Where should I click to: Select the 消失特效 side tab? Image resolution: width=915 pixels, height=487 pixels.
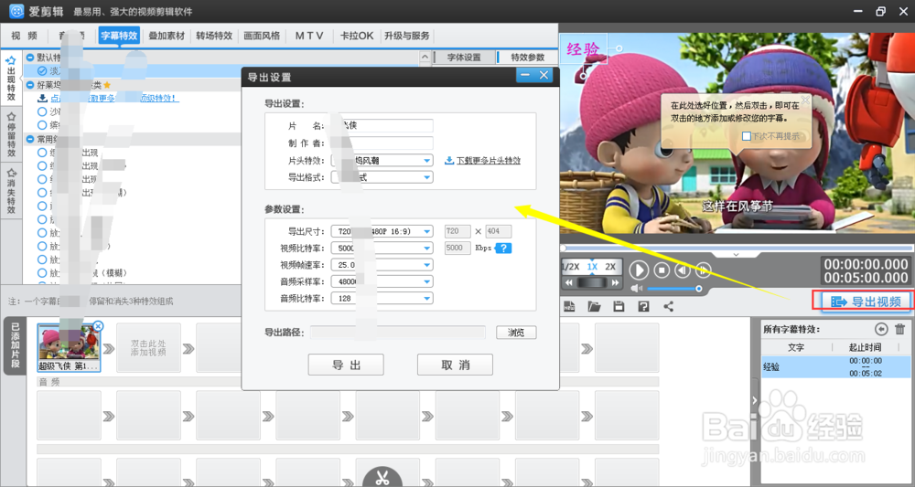[x=11, y=191]
